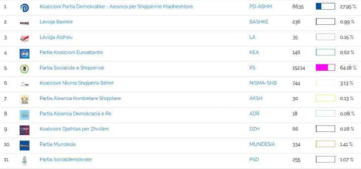This screenshot has height=169, width=361.
Task: Open Partia Koalicioni Euroatlantik link
Action: (x=71, y=52)
